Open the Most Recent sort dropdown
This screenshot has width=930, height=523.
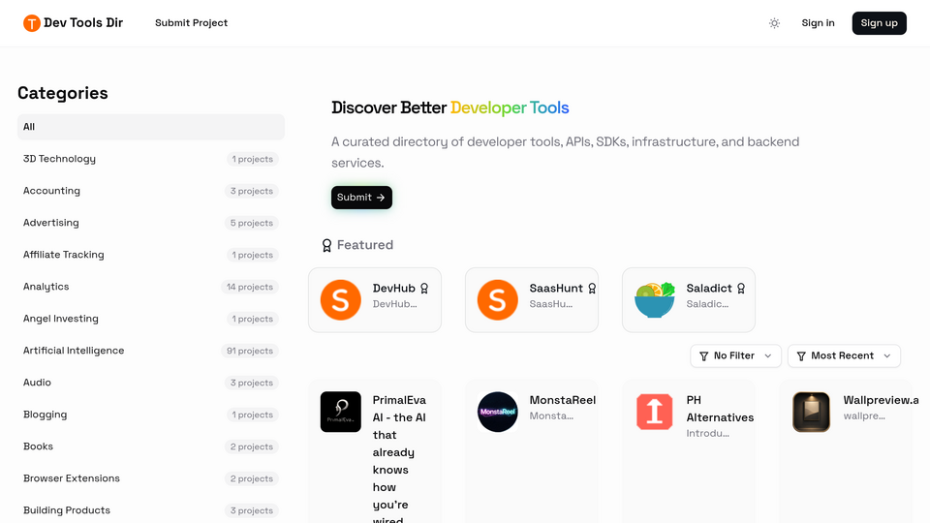(x=844, y=355)
